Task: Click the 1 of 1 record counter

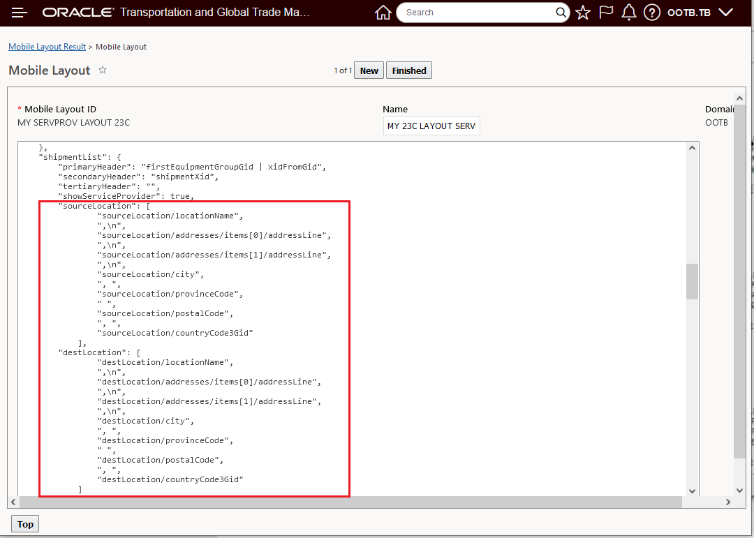Action: point(343,70)
